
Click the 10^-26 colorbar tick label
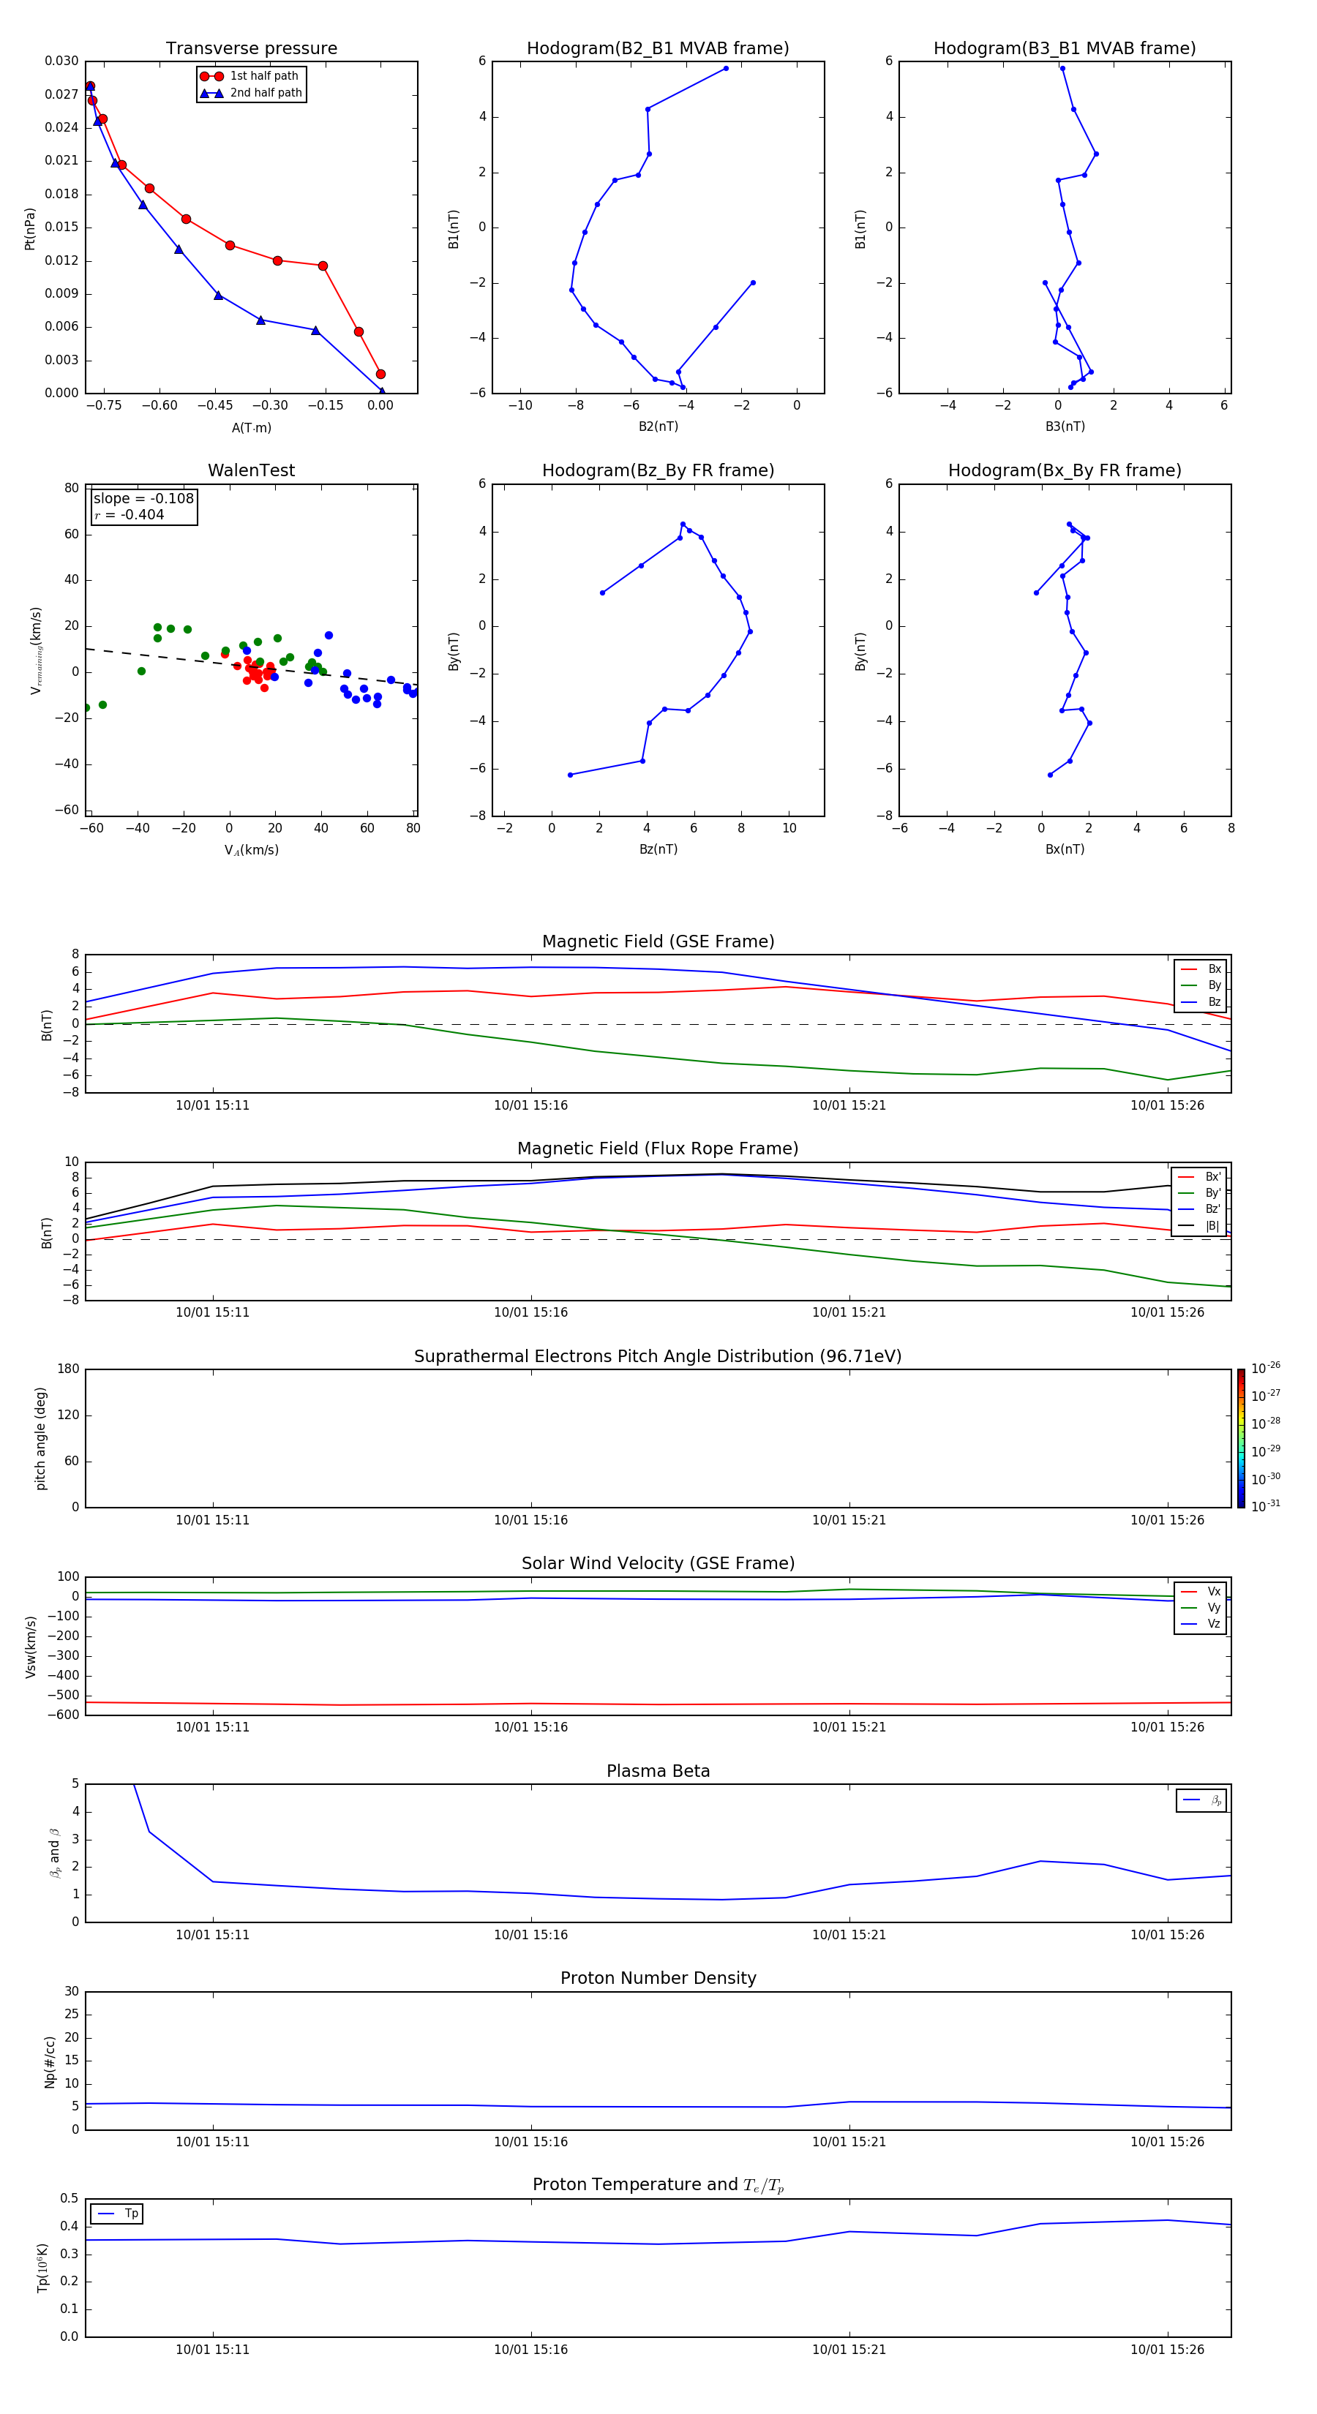(x=1266, y=1368)
